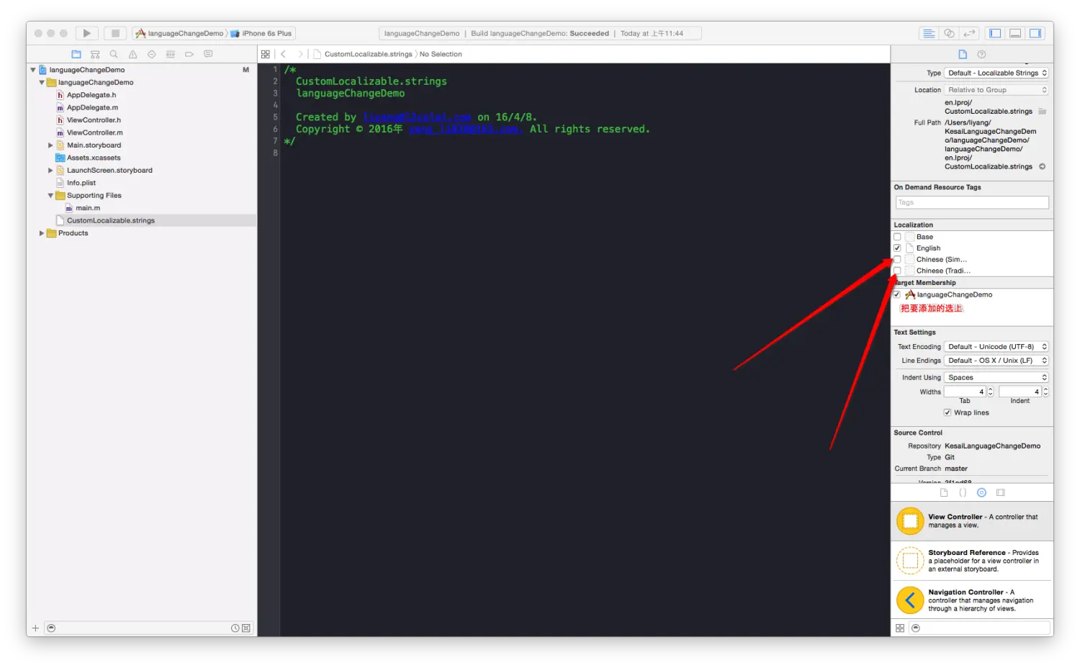Click On Demand Resource Tags field
The width and height of the screenshot is (1080, 668).
coord(972,202)
